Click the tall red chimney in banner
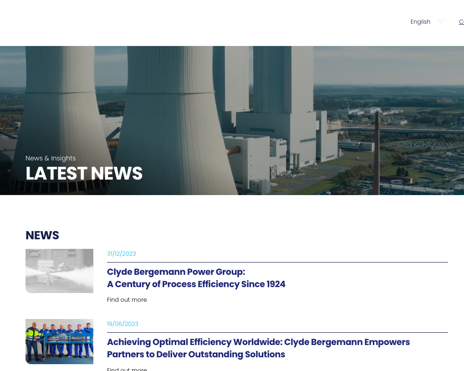464x371 pixels. point(377,150)
